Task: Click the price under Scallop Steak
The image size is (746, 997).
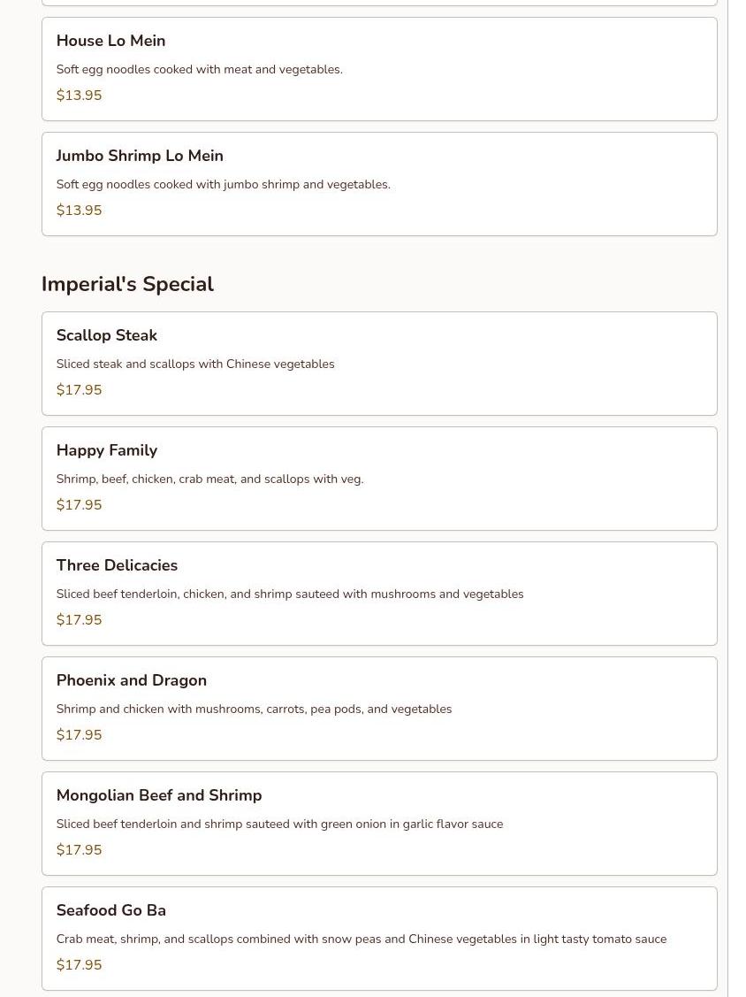Action: [x=79, y=390]
